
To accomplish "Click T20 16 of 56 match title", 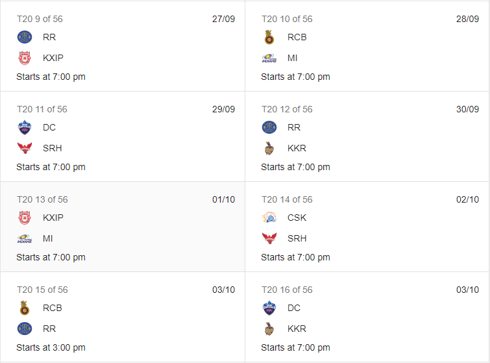I will click(287, 290).
